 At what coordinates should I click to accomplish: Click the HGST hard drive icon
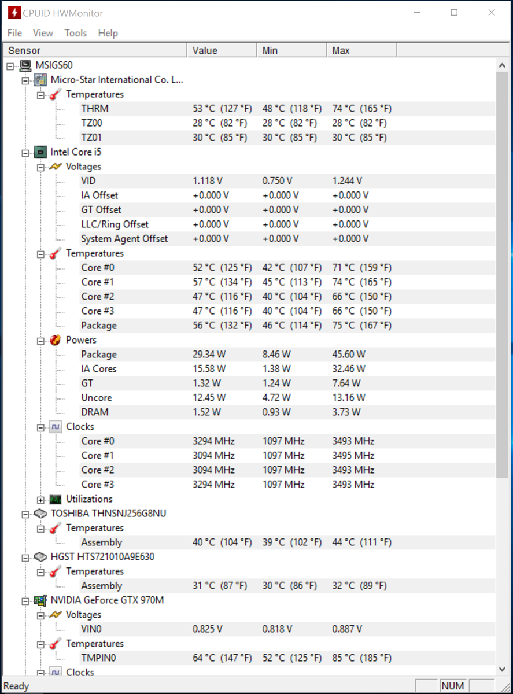pos(40,557)
